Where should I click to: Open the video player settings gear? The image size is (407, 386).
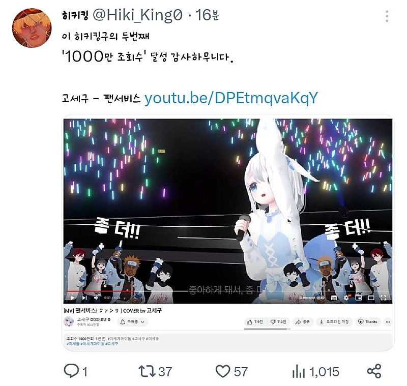coord(346,298)
